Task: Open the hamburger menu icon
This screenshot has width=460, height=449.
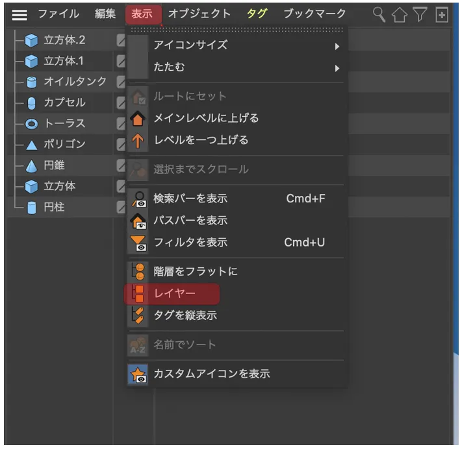Action: [19, 15]
